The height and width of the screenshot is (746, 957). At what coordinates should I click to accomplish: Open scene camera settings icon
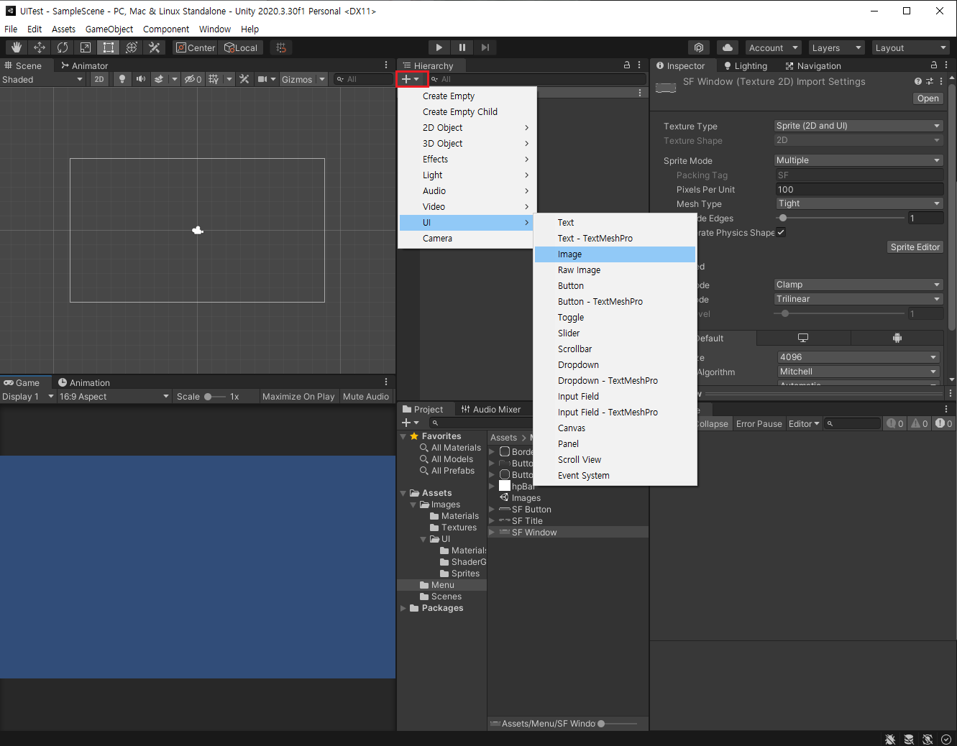click(262, 79)
